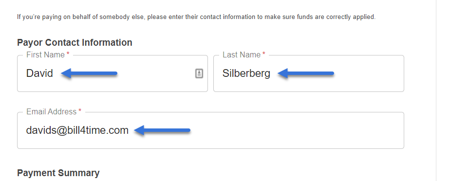This screenshot has height=181, width=450.
Task: Click the entered name David
Action: (x=39, y=73)
